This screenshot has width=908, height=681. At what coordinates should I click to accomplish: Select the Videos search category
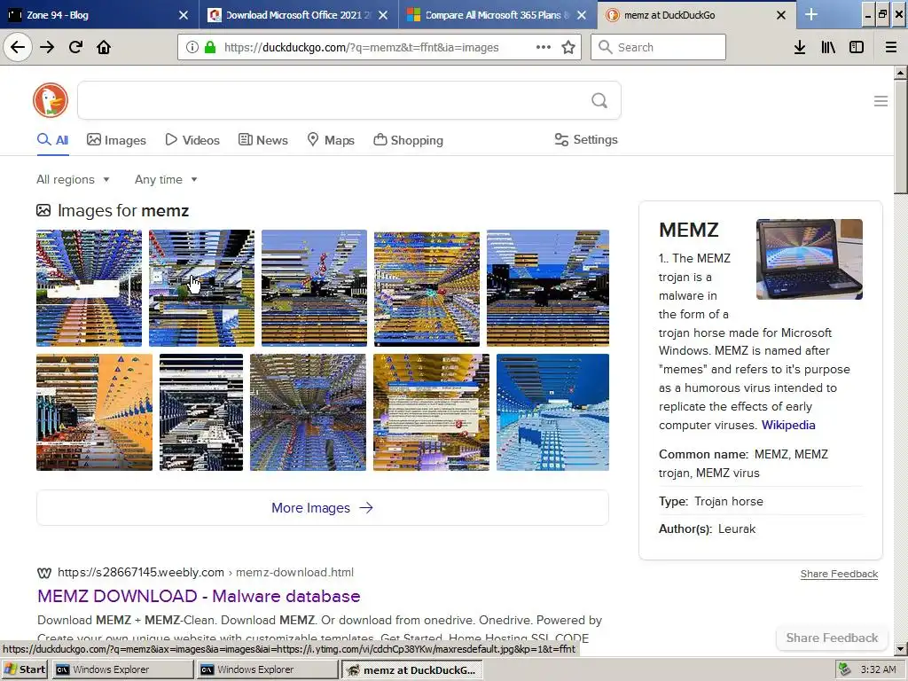(192, 140)
